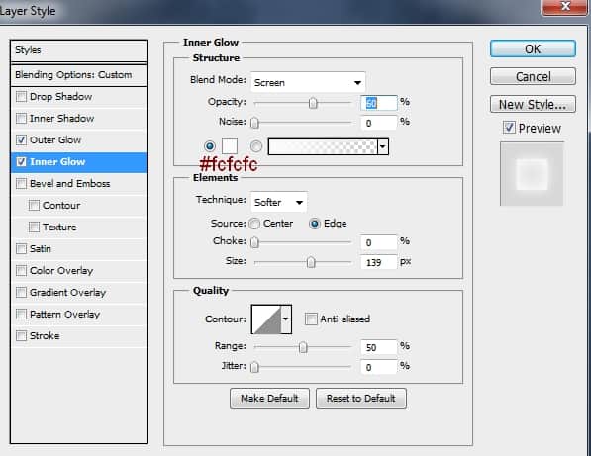
Task: Open the Contour curve picker thumbnail
Action: coord(266,319)
